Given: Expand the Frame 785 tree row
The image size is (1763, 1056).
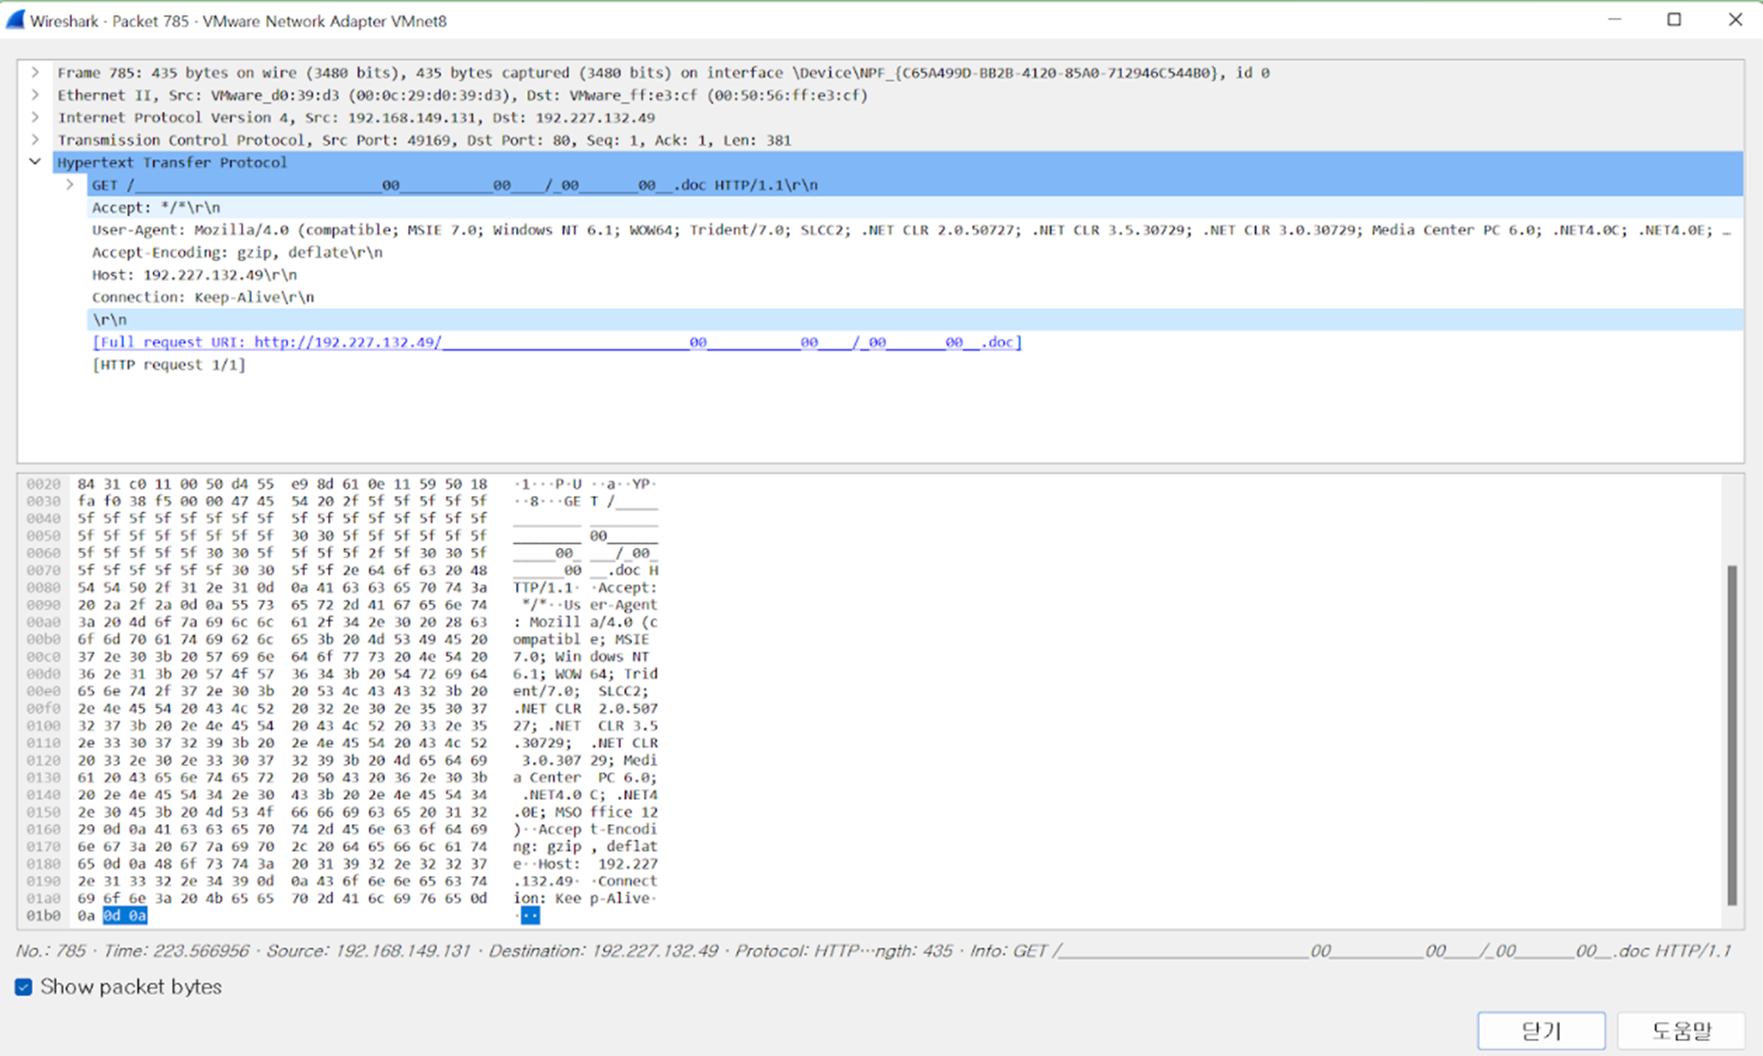Looking at the screenshot, I should 35,73.
